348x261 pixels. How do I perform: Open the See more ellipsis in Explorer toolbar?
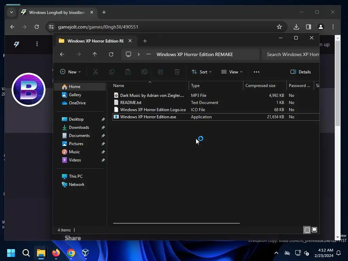coord(257,72)
